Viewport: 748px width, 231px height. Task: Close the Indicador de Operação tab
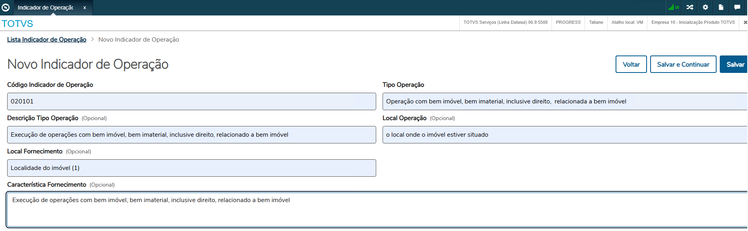click(x=85, y=8)
